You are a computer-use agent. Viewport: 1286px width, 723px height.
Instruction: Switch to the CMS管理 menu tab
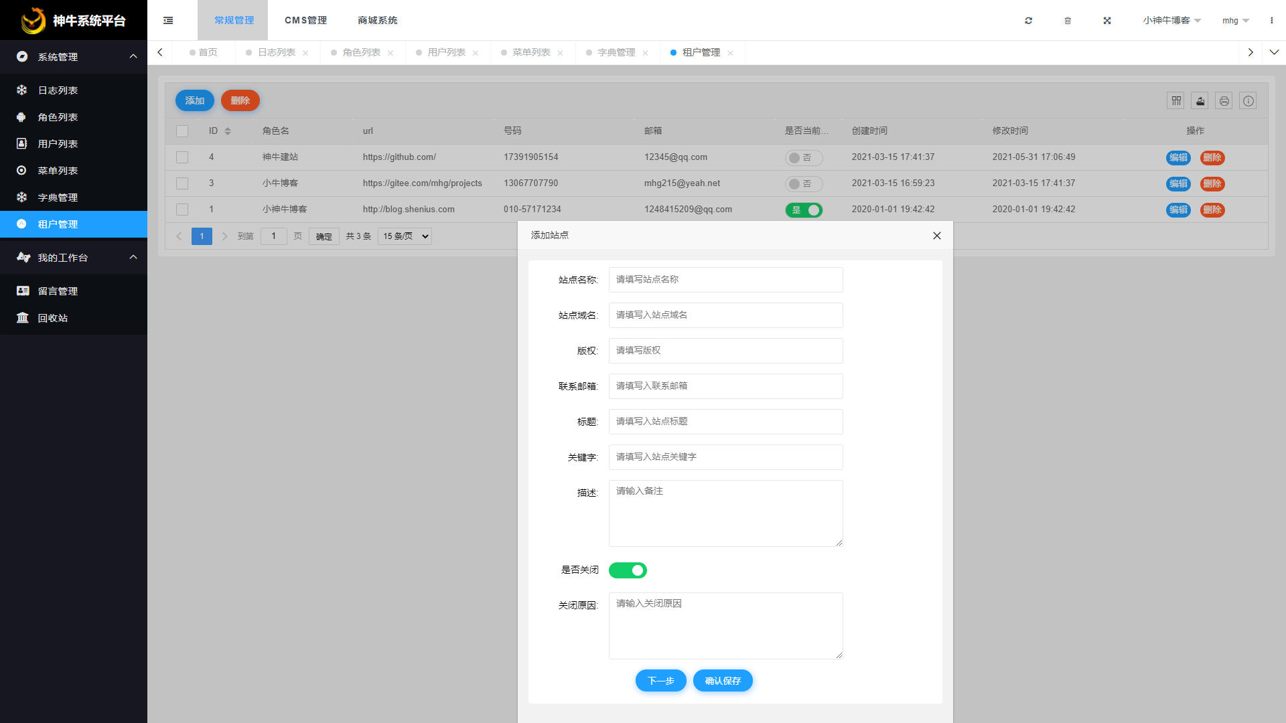coord(305,20)
